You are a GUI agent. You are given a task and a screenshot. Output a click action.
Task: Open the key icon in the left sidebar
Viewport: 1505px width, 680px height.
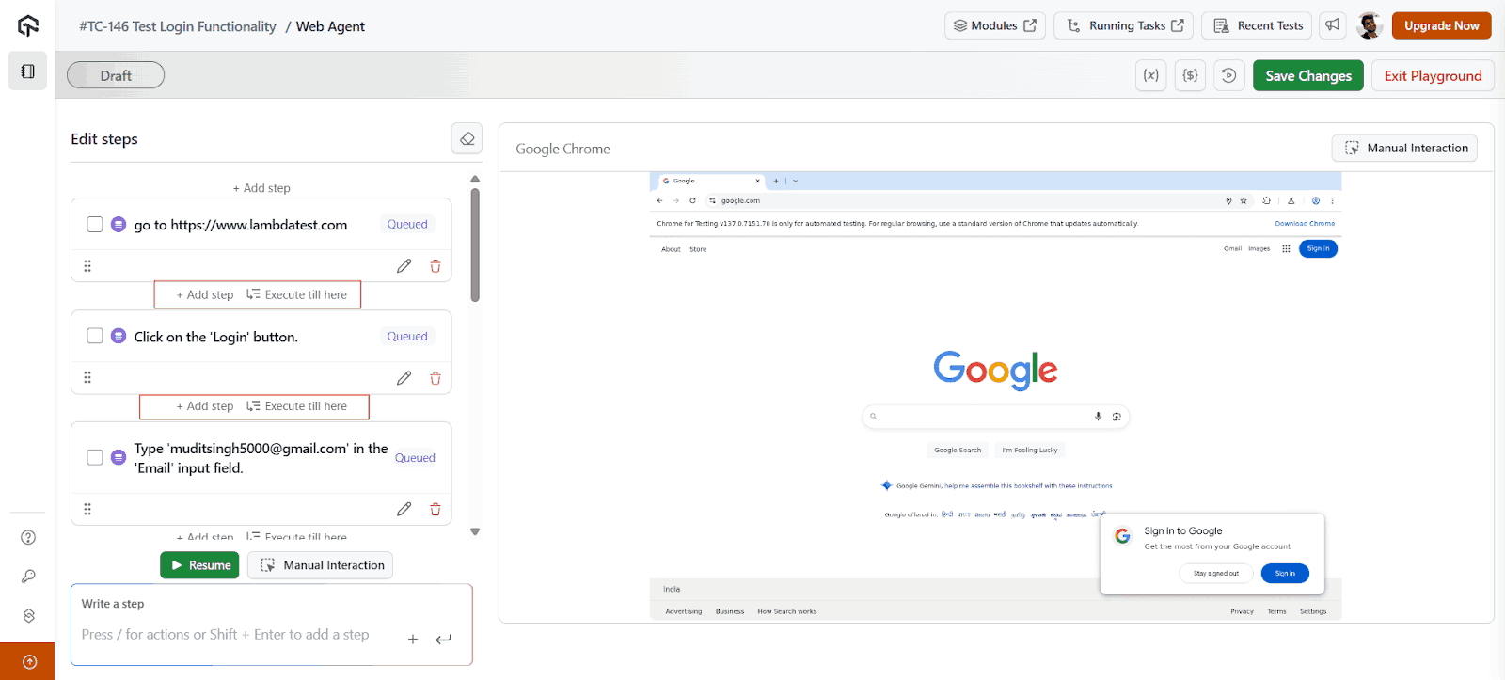click(x=28, y=577)
